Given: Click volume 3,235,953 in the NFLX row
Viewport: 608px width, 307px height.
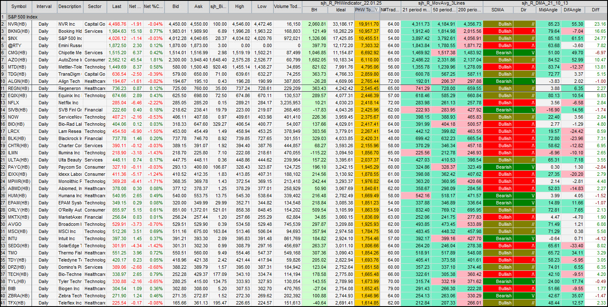Looking at the screenshot, I should click(x=287, y=103).
